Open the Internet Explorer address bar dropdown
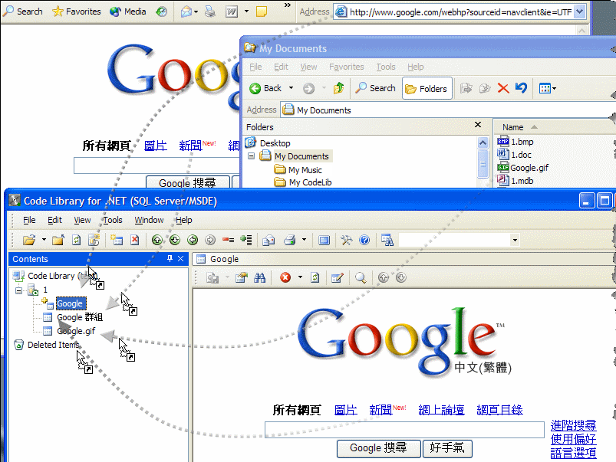The height and width of the screenshot is (462, 616). click(x=579, y=11)
